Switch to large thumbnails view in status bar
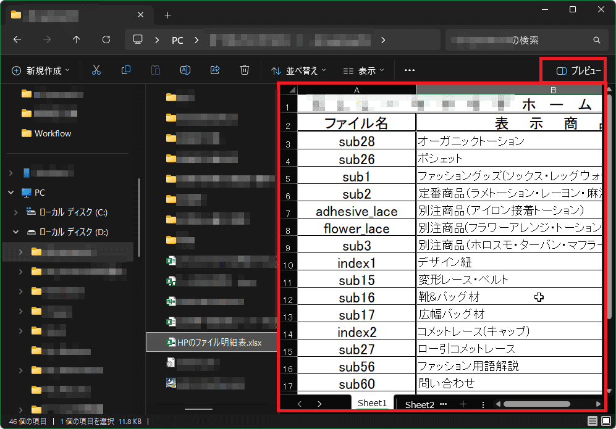The image size is (616, 429). pyautogui.click(x=606, y=421)
